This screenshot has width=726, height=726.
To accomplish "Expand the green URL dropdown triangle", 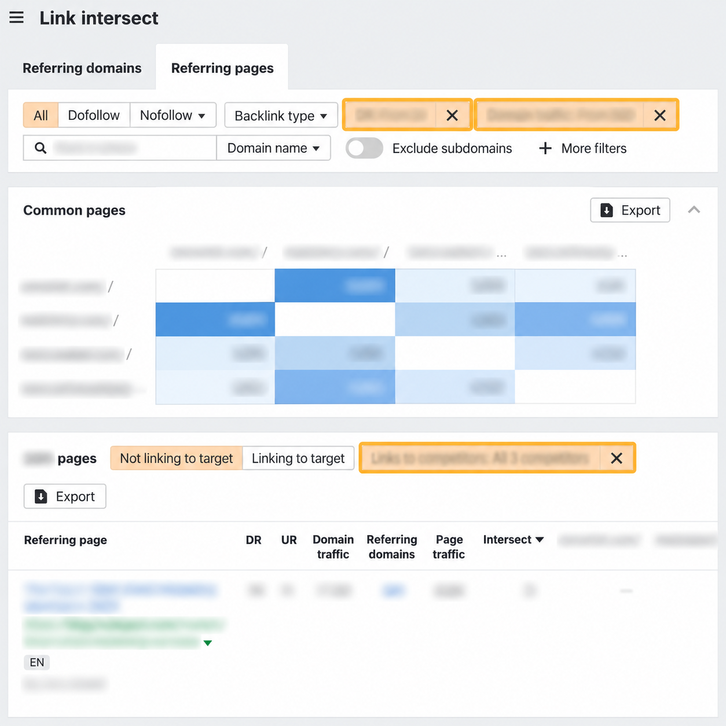I will click(x=208, y=643).
